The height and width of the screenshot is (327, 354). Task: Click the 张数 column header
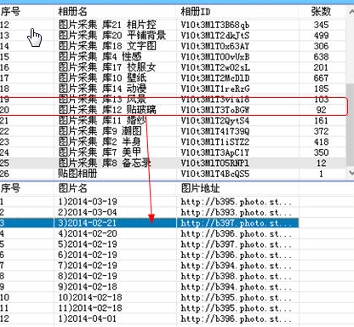(x=321, y=12)
